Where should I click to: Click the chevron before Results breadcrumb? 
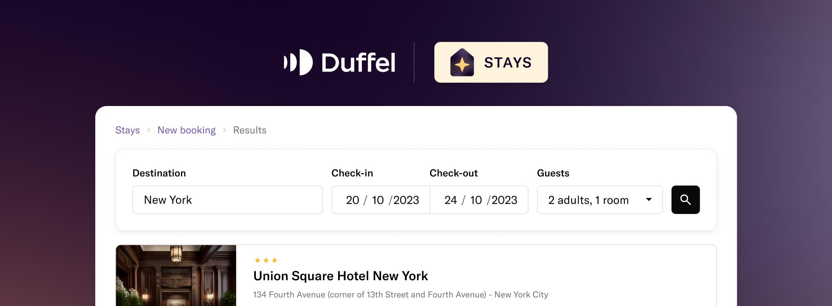[x=224, y=130]
